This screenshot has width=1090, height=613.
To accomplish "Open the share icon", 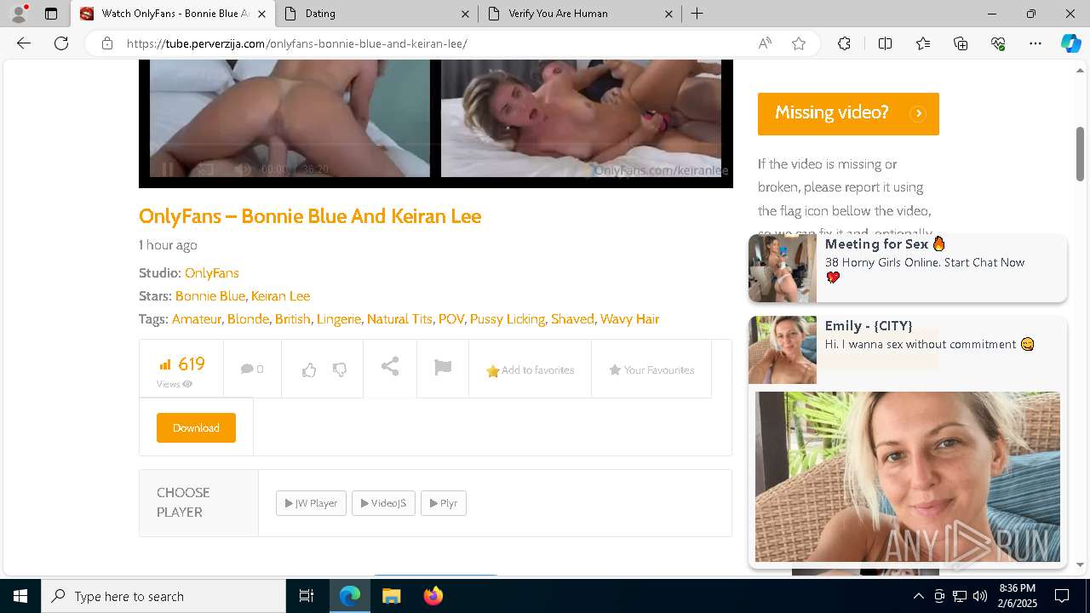I will [x=390, y=367].
